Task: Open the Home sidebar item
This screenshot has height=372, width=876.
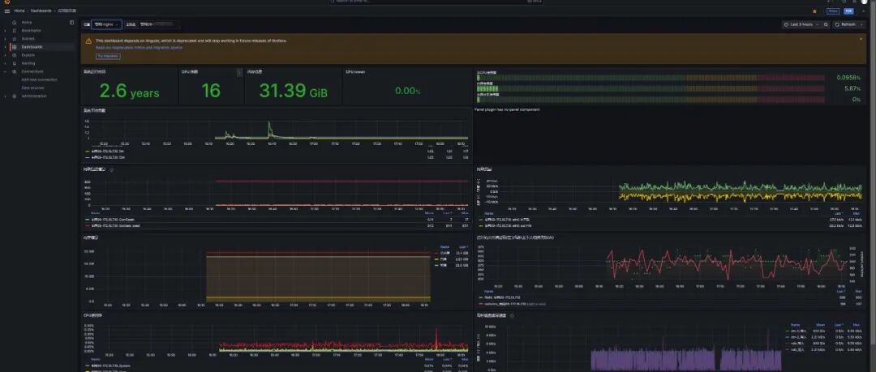Action: coord(26,23)
